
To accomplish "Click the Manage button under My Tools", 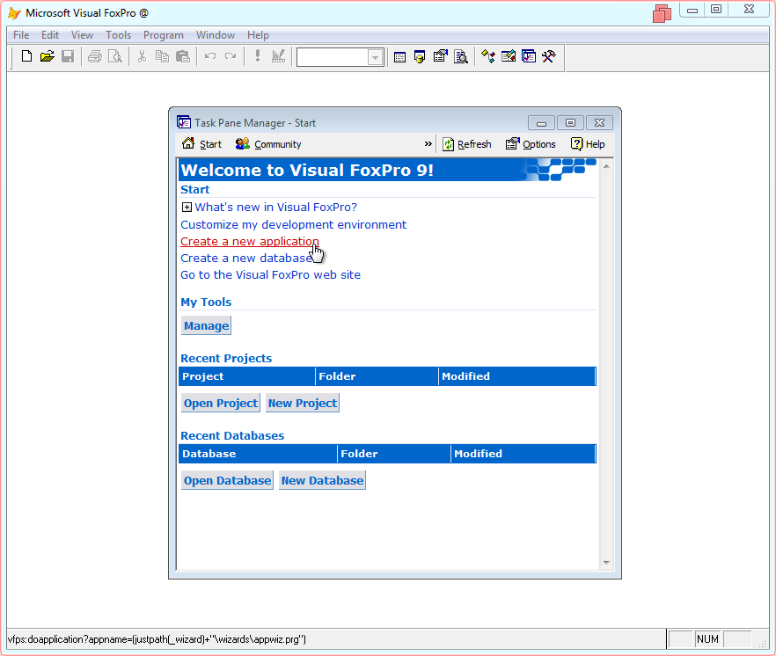I will [x=207, y=326].
